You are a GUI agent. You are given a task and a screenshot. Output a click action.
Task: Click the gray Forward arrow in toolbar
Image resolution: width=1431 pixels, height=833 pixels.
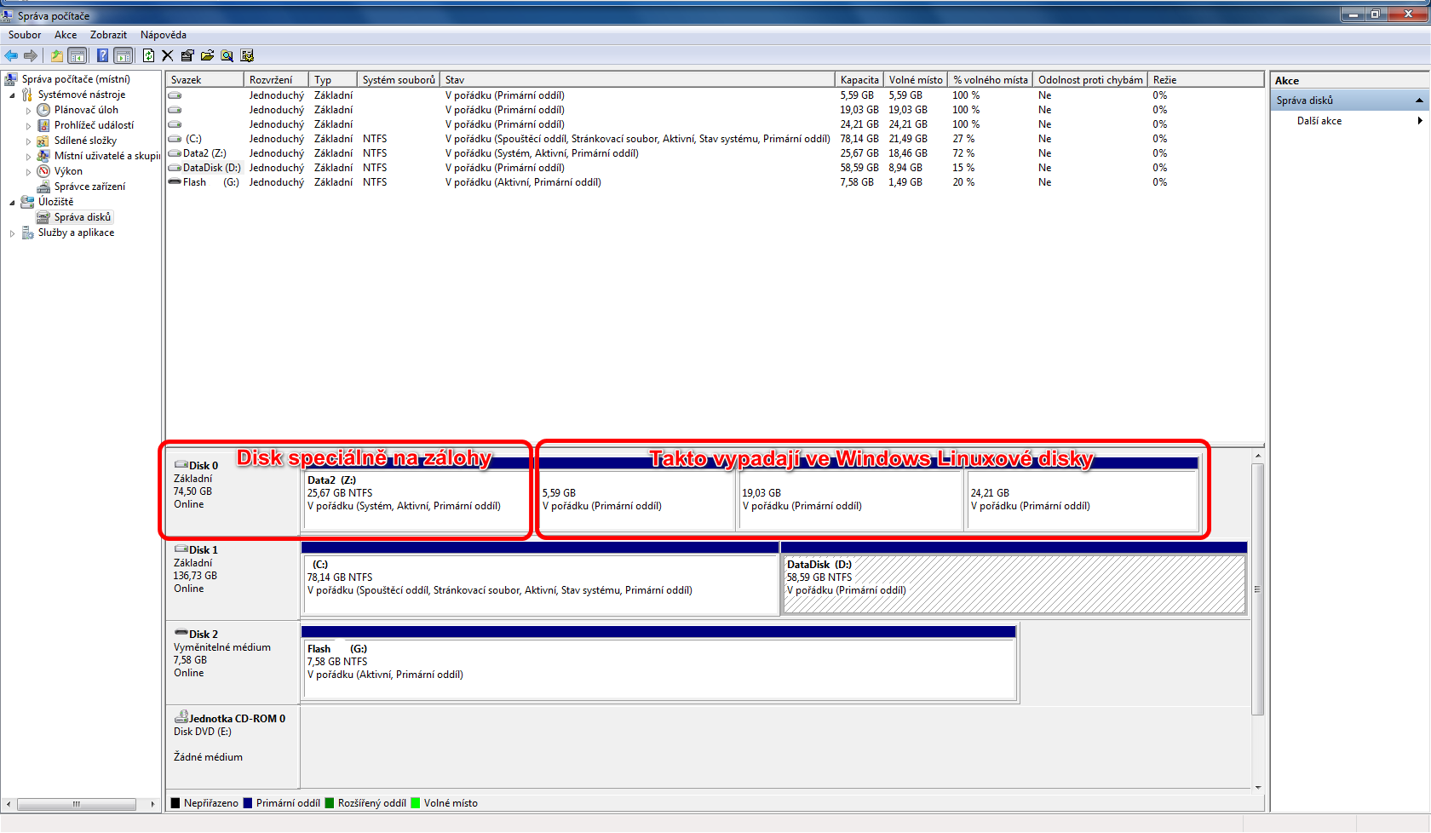[31, 55]
